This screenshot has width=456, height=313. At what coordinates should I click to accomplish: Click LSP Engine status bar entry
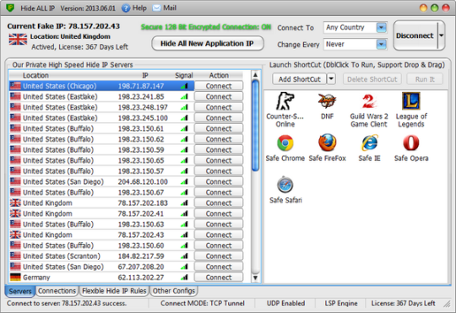(x=341, y=304)
